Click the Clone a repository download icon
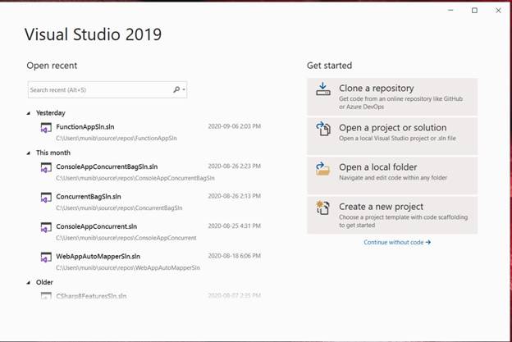 click(323, 89)
